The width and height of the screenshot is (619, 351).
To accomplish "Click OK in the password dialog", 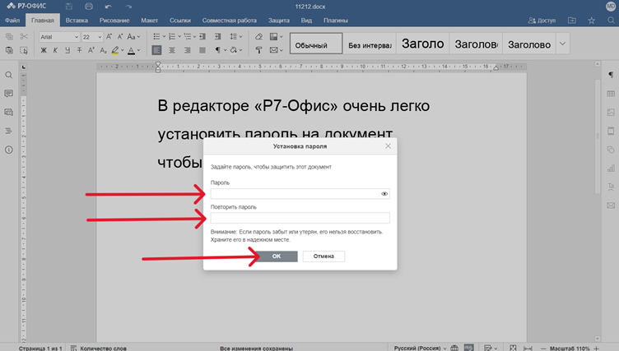I will point(276,256).
